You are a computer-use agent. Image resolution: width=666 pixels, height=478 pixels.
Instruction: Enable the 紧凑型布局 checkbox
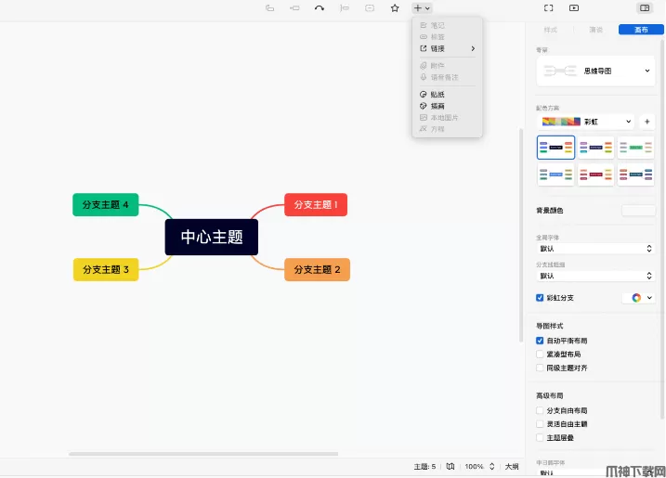pyautogui.click(x=541, y=355)
